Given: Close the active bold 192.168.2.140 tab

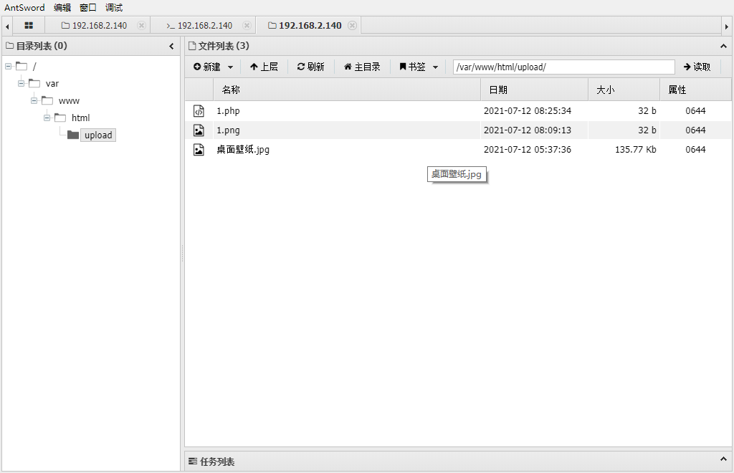Looking at the screenshot, I should [352, 26].
